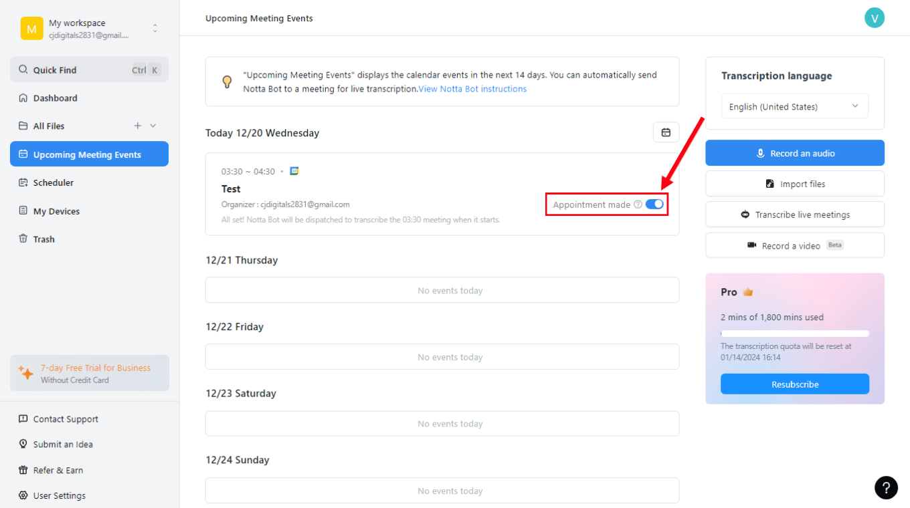Click the Contact Support chat icon
The height and width of the screenshot is (508, 910).
[x=23, y=419]
